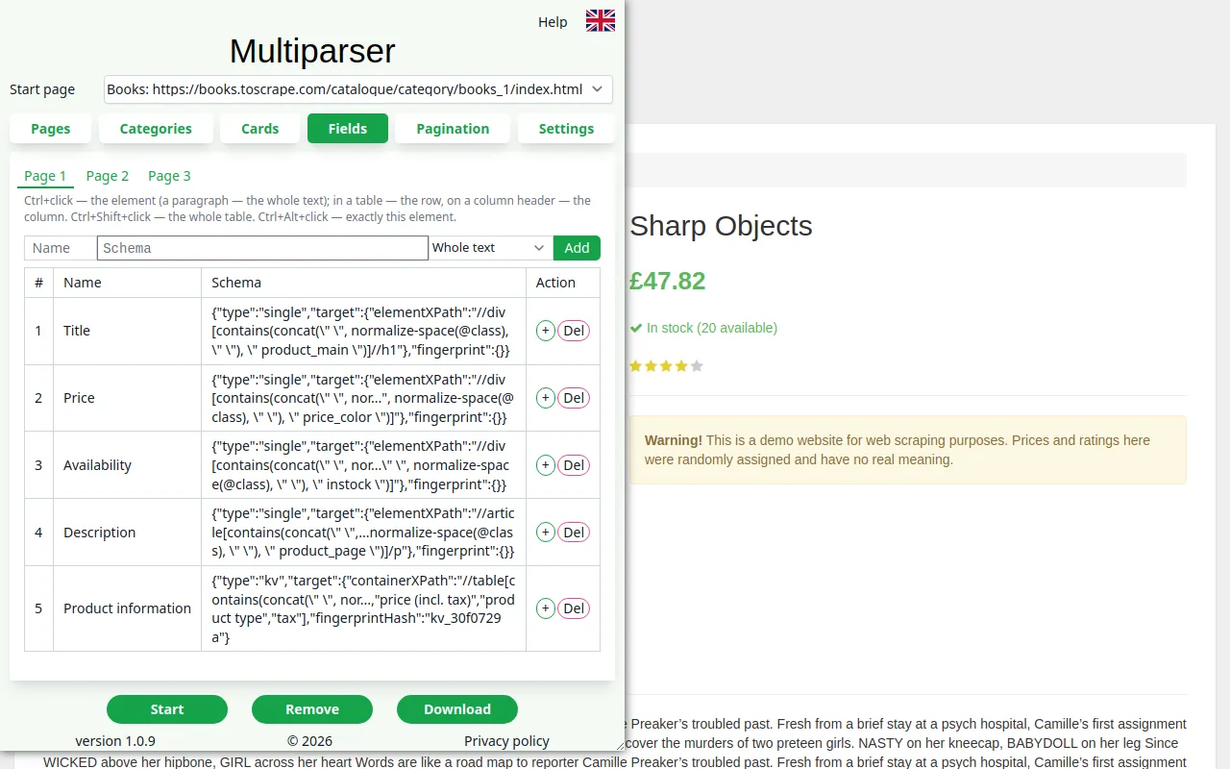The height and width of the screenshot is (769, 1230).
Task: Click the Description field schema text
Action: [x=363, y=533]
